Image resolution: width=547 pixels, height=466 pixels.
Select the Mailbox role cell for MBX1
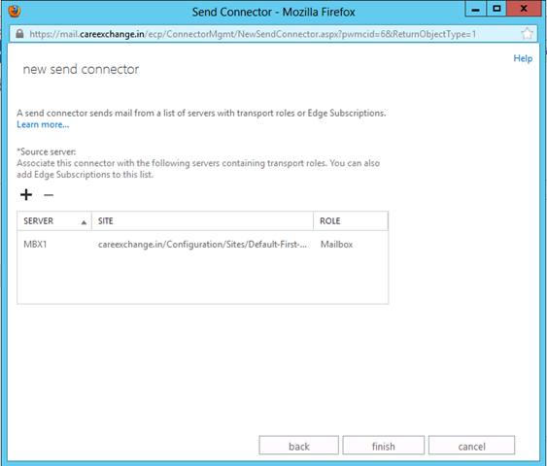click(x=336, y=245)
